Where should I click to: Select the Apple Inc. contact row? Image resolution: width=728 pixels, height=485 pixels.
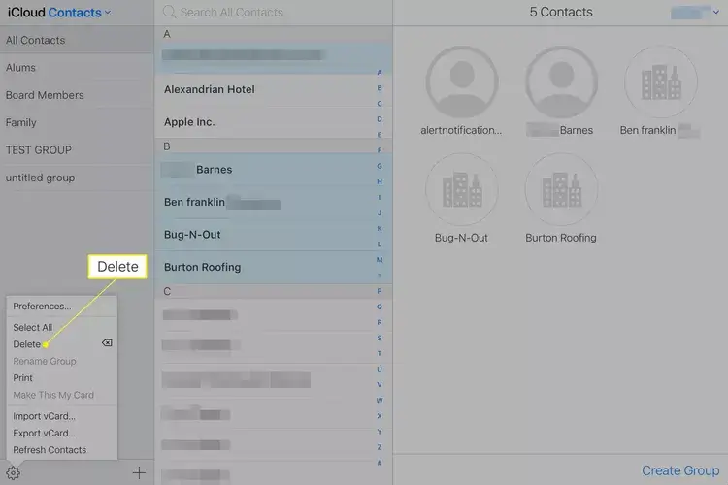pos(274,122)
